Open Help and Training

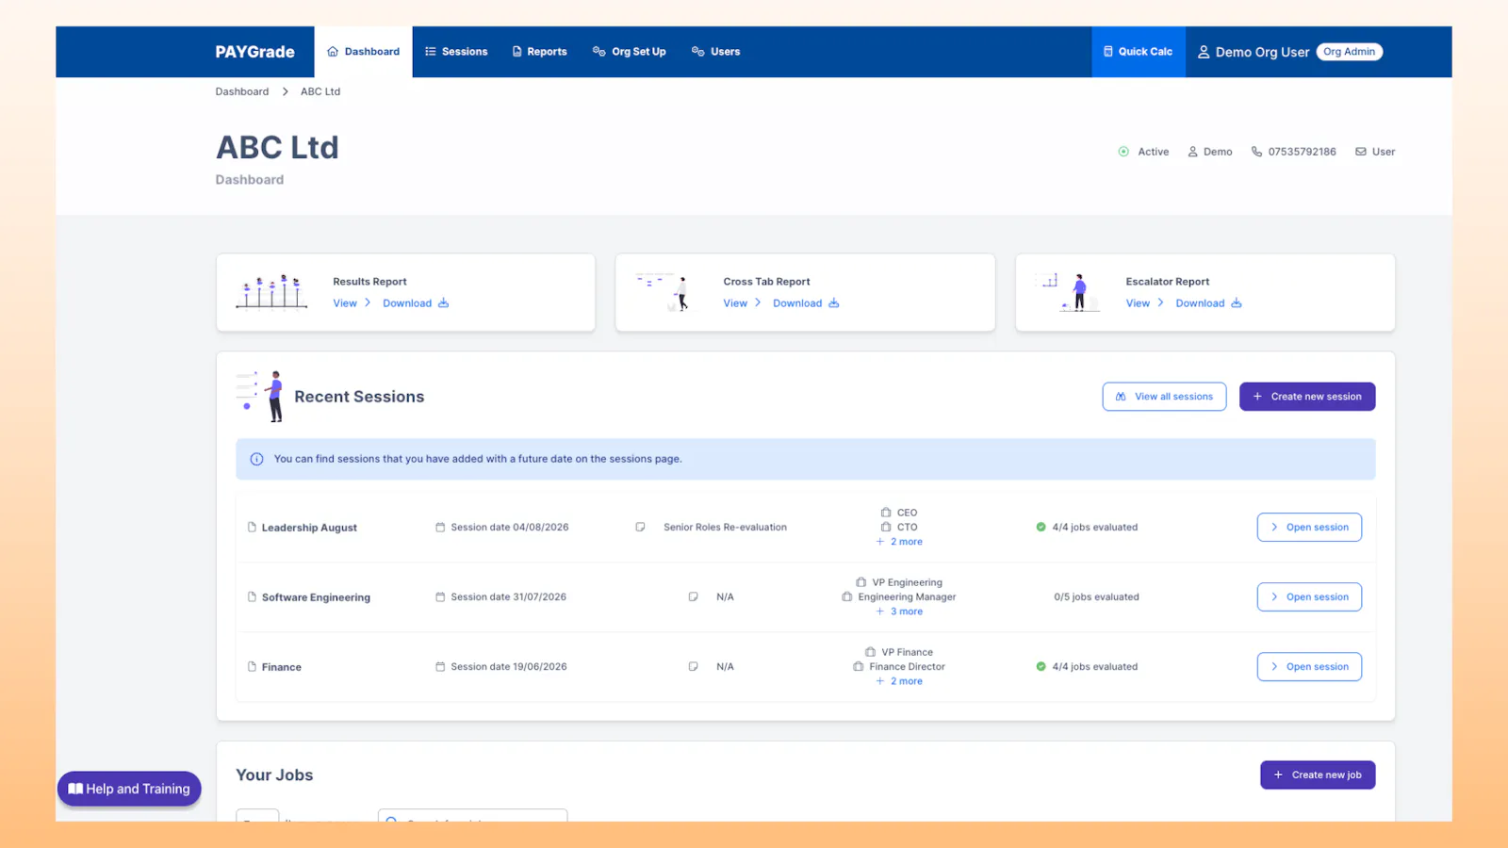(x=129, y=790)
